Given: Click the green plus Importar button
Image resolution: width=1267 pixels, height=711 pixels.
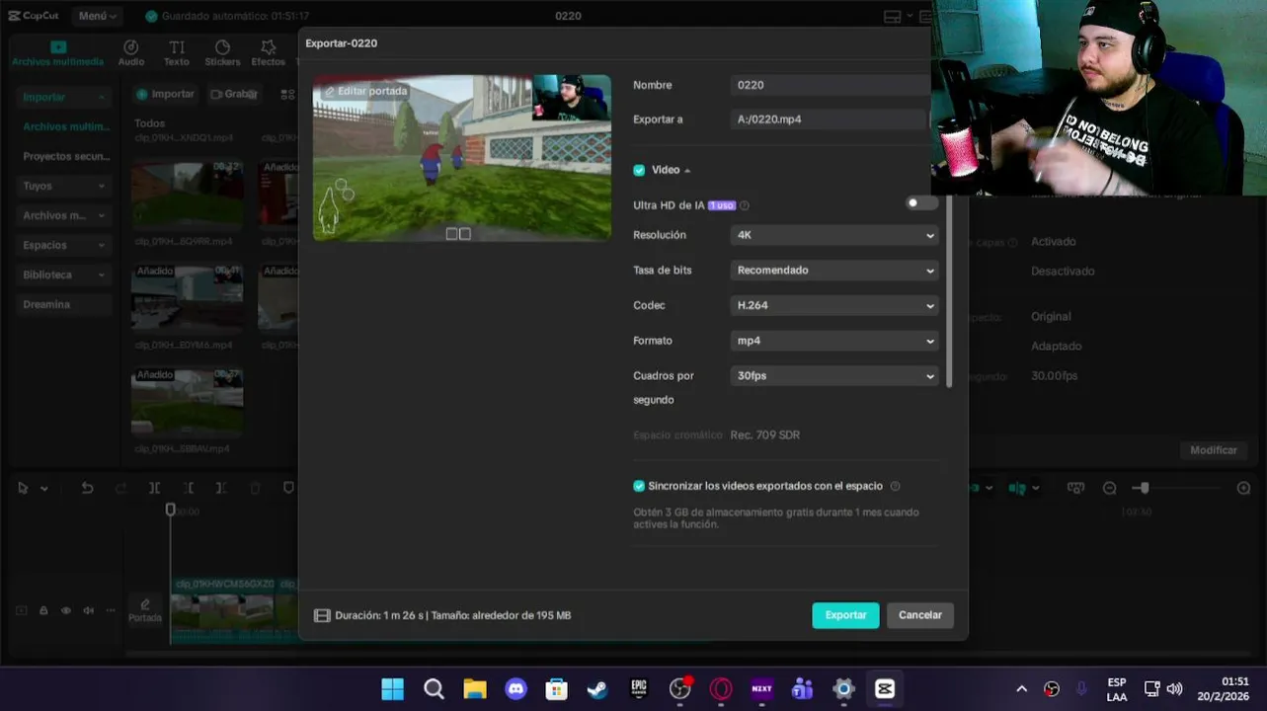Looking at the screenshot, I should point(166,94).
